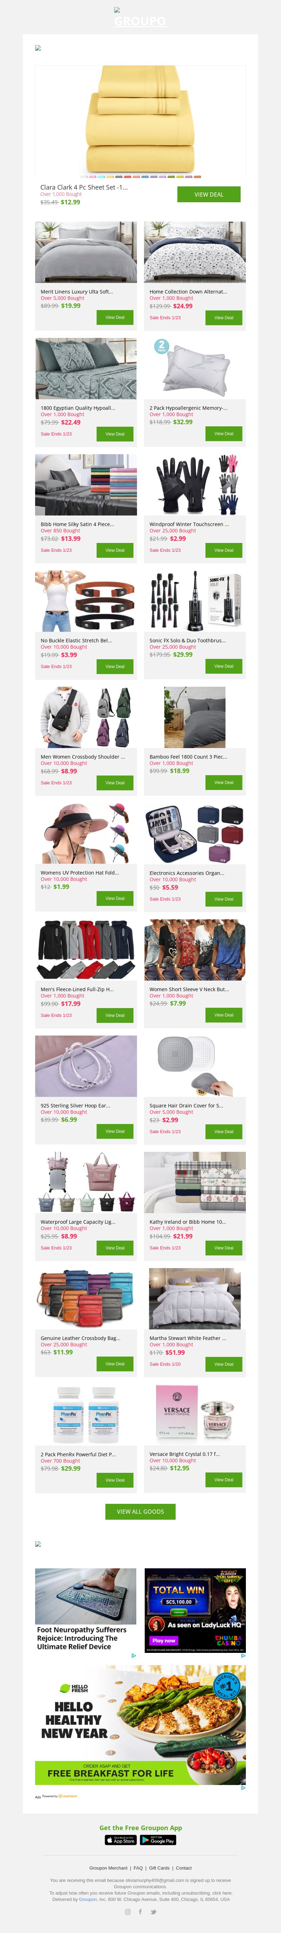Image resolution: width=281 pixels, height=1933 pixels.
Task: Tap the Google Play download badge
Action: (x=158, y=1840)
